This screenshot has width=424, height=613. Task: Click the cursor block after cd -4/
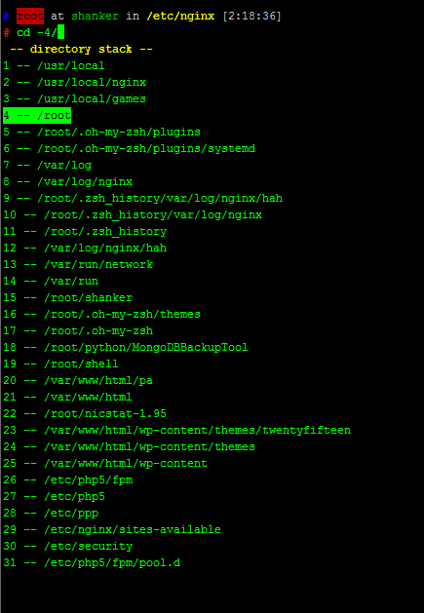pos(60,32)
